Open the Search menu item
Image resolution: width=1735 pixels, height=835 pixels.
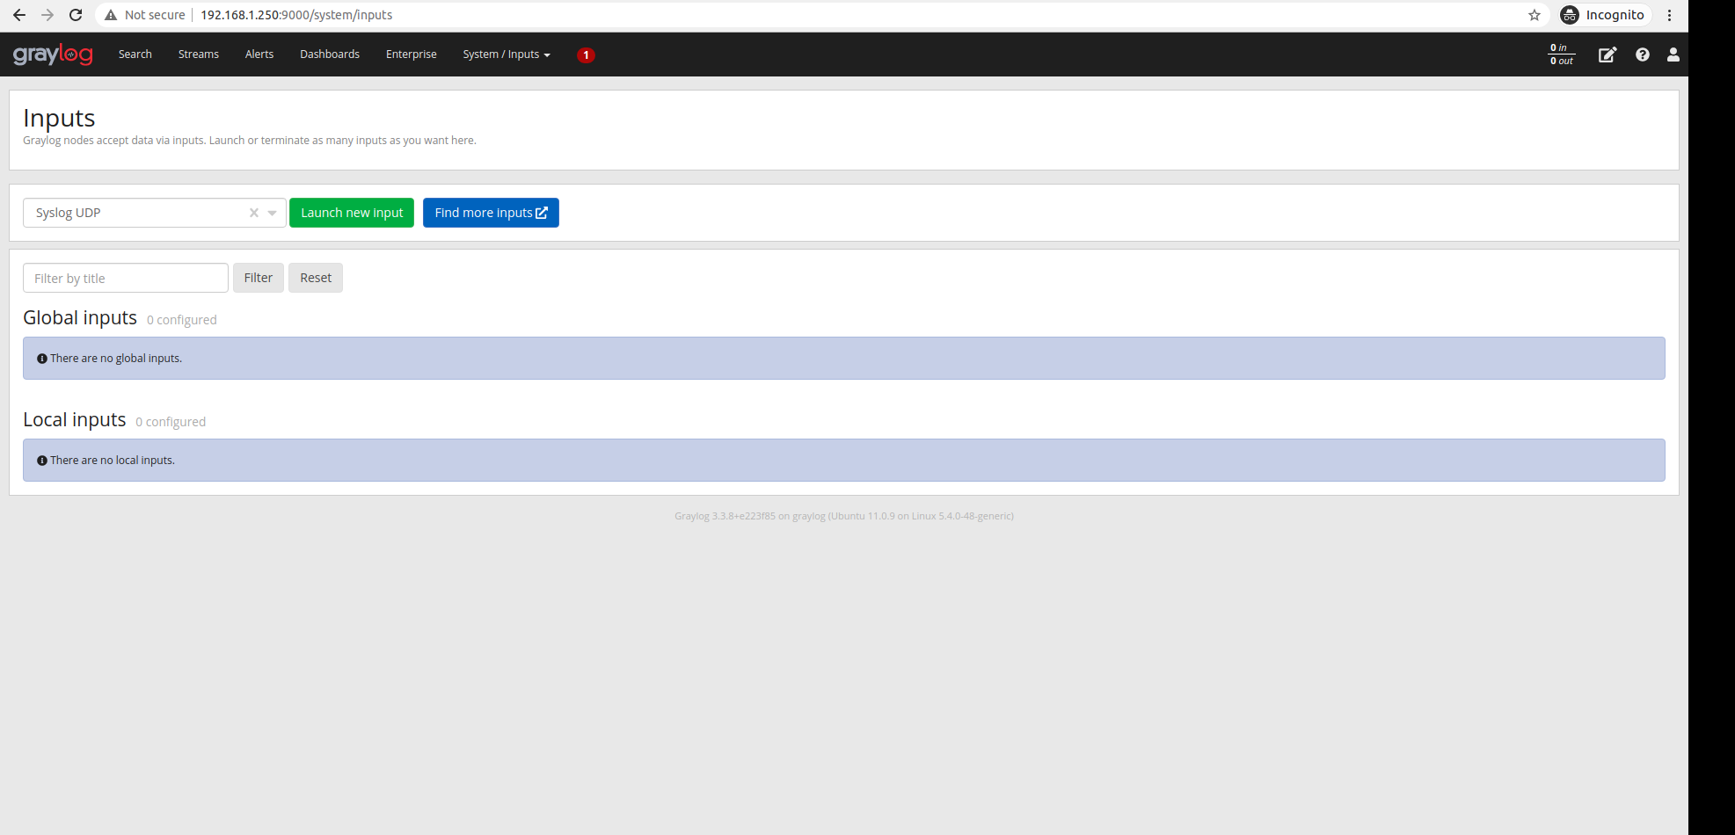tap(135, 54)
